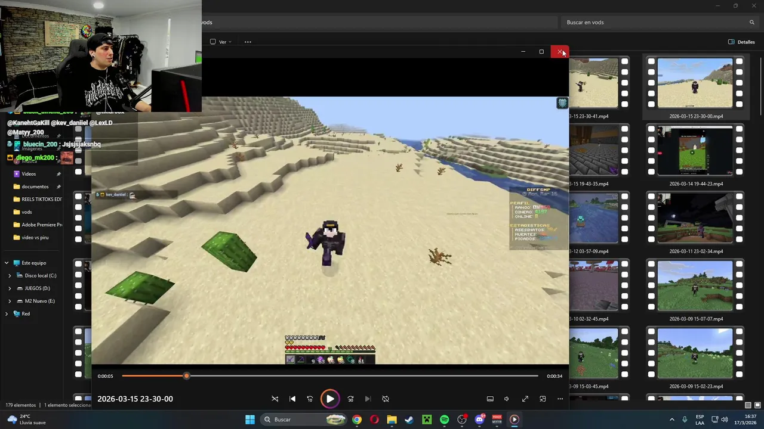
Task: Select thumbnail 2026-03-09 15-07-07.mp4
Action: pos(695,286)
